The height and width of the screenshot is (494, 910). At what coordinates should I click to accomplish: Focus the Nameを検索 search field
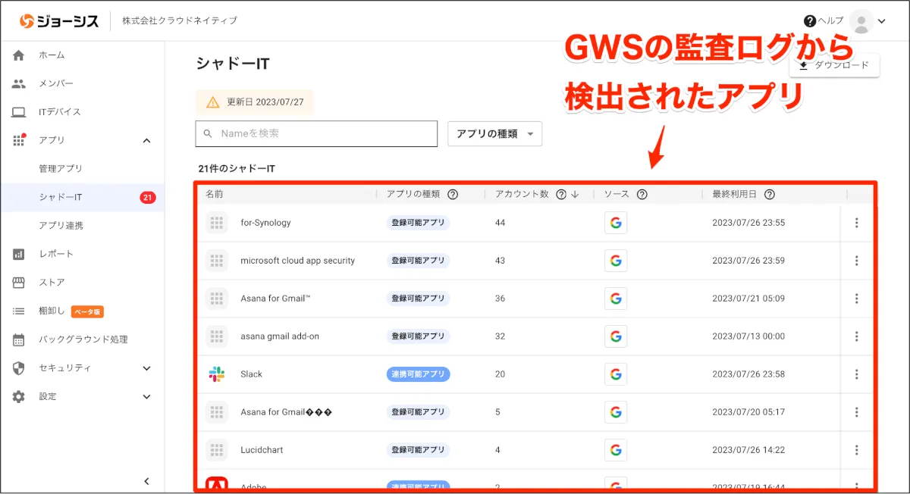click(x=316, y=133)
